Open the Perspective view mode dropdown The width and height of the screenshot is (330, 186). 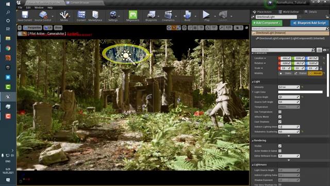click(x=32, y=27)
